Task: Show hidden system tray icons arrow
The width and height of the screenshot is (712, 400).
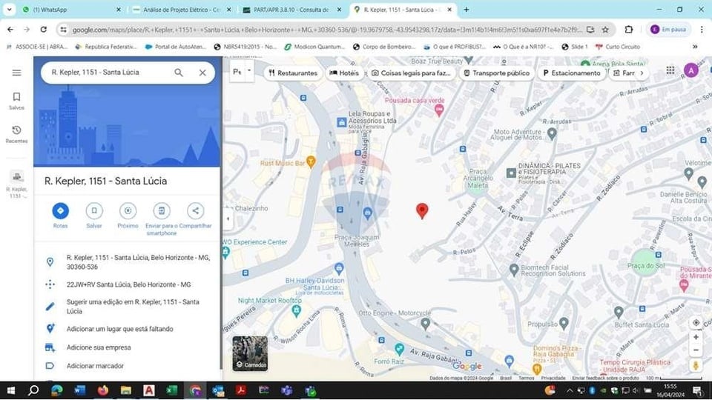Action: pyautogui.click(x=570, y=390)
